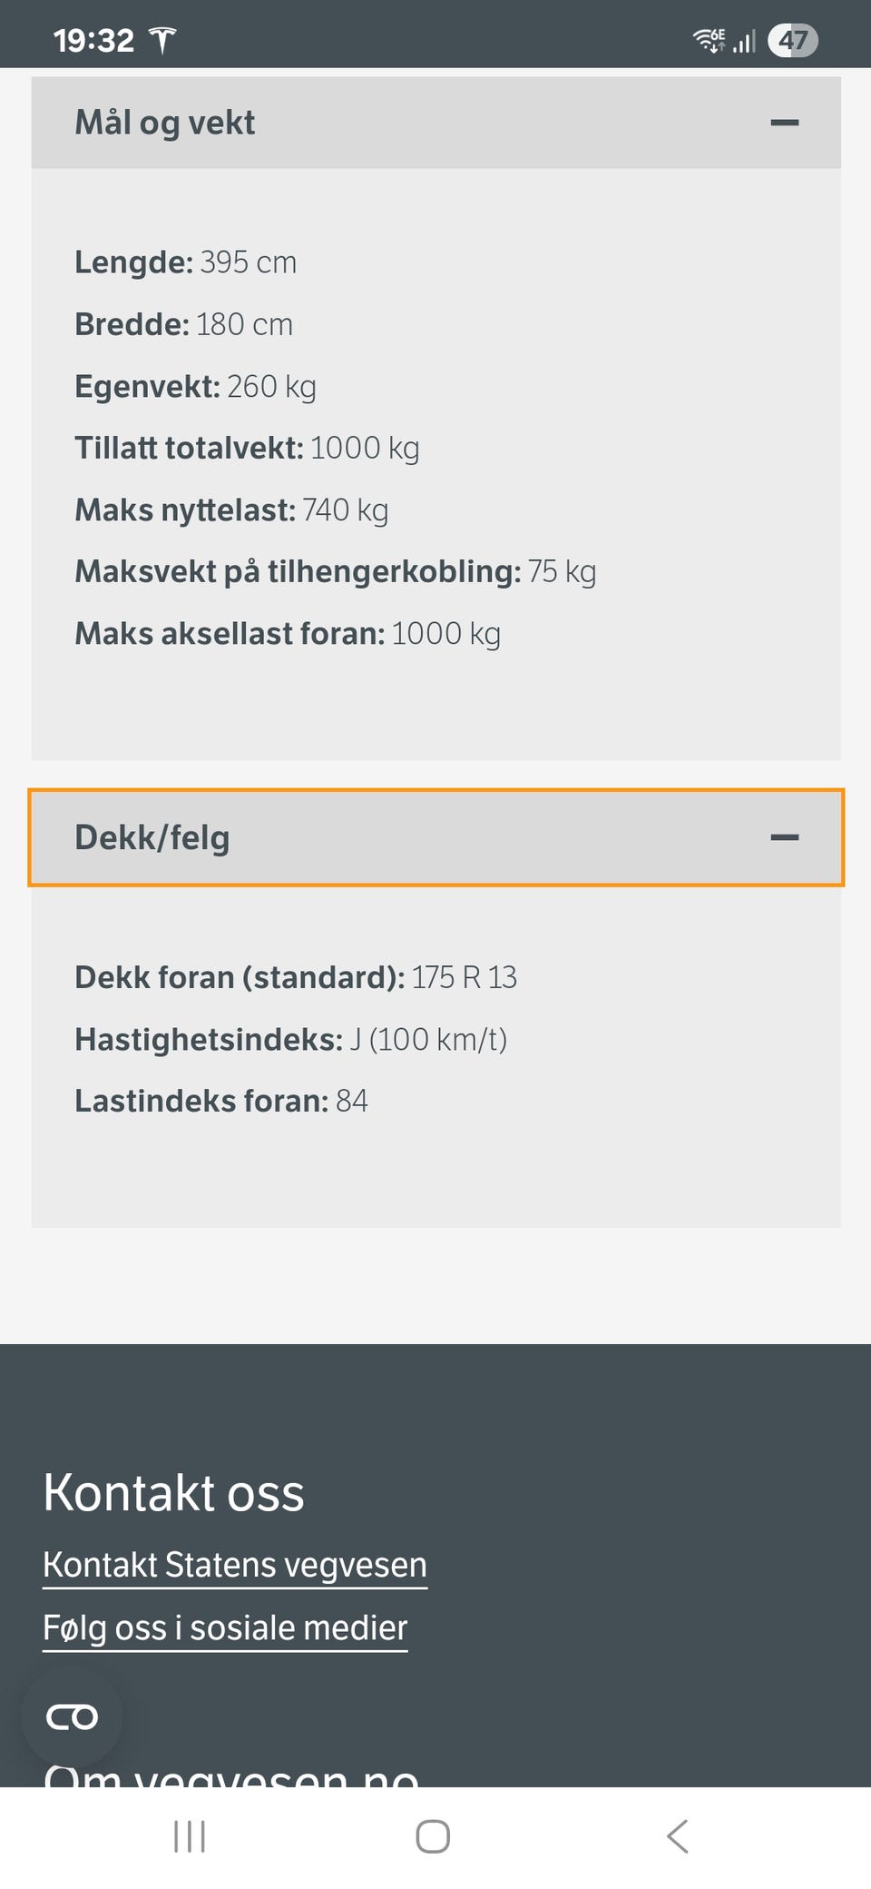Select the Tillatt totalvekt 1000 kg line
Viewport: 871px width, 1889px height.
(x=247, y=448)
